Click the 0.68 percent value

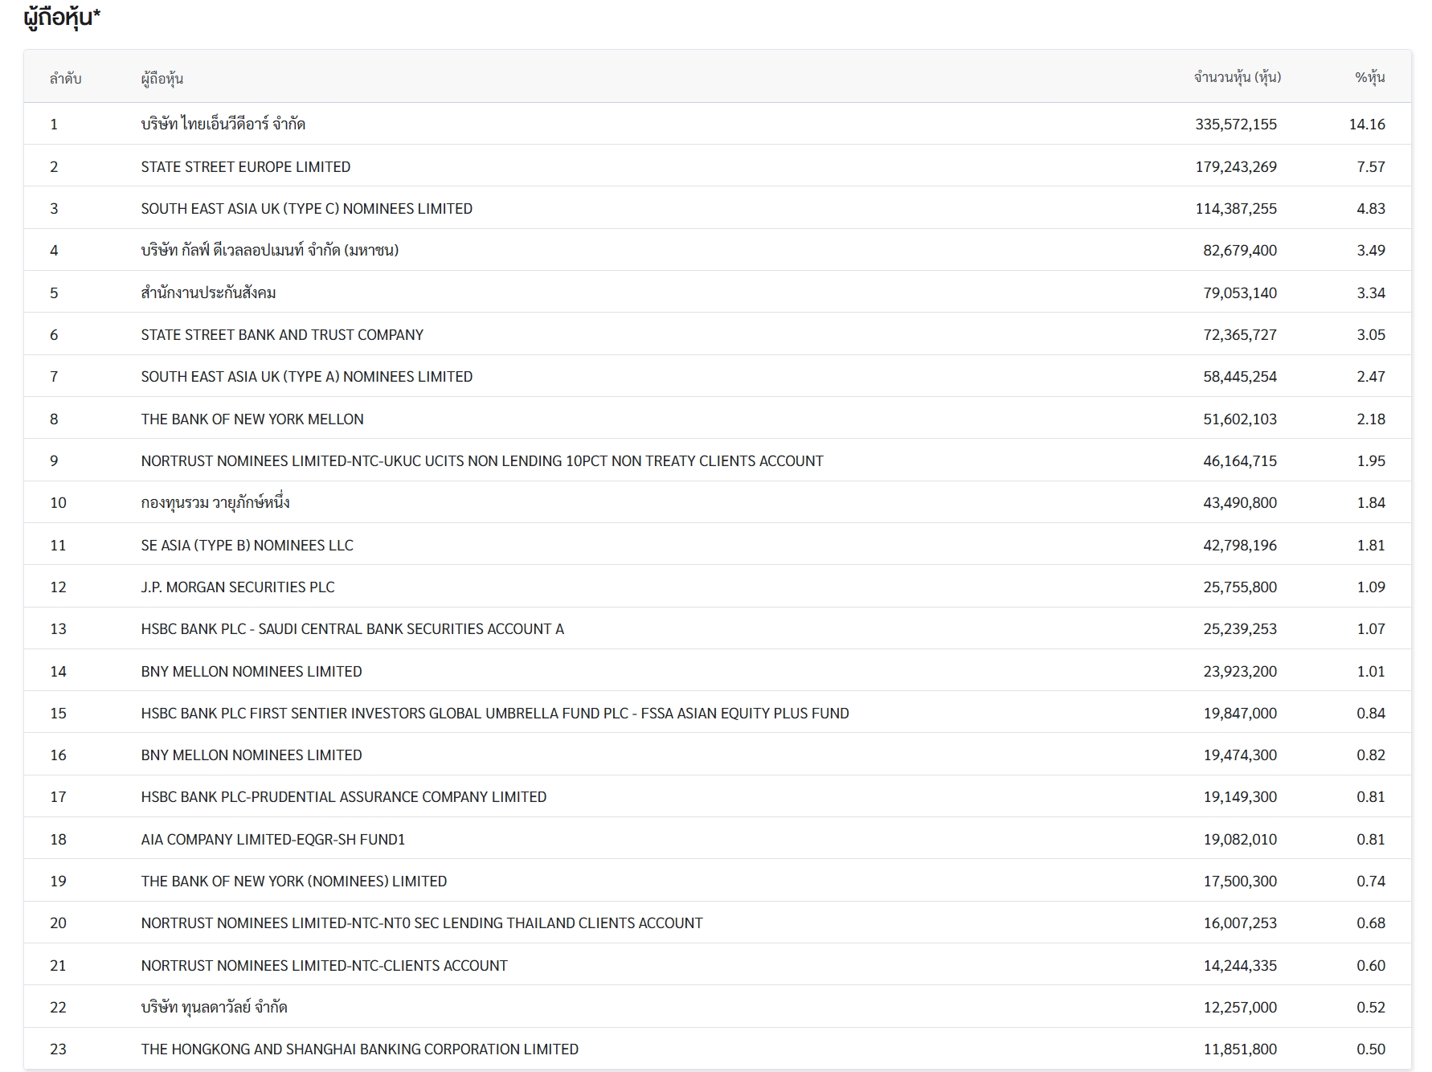[x=1371, y=923]
